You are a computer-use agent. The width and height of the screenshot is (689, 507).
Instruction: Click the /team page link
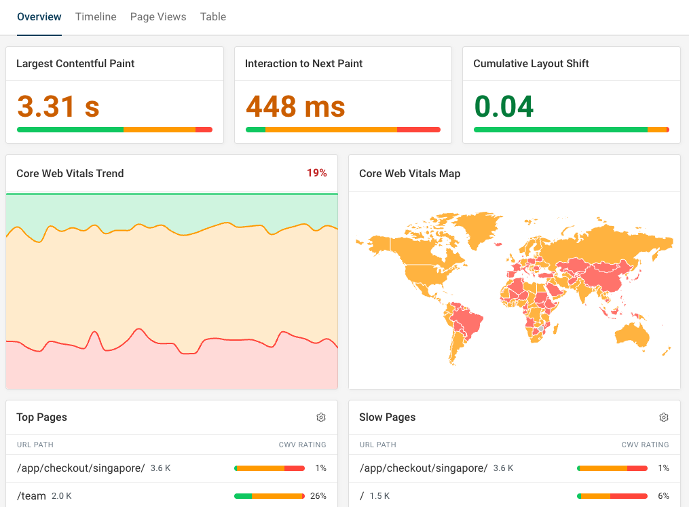[31, 495]
